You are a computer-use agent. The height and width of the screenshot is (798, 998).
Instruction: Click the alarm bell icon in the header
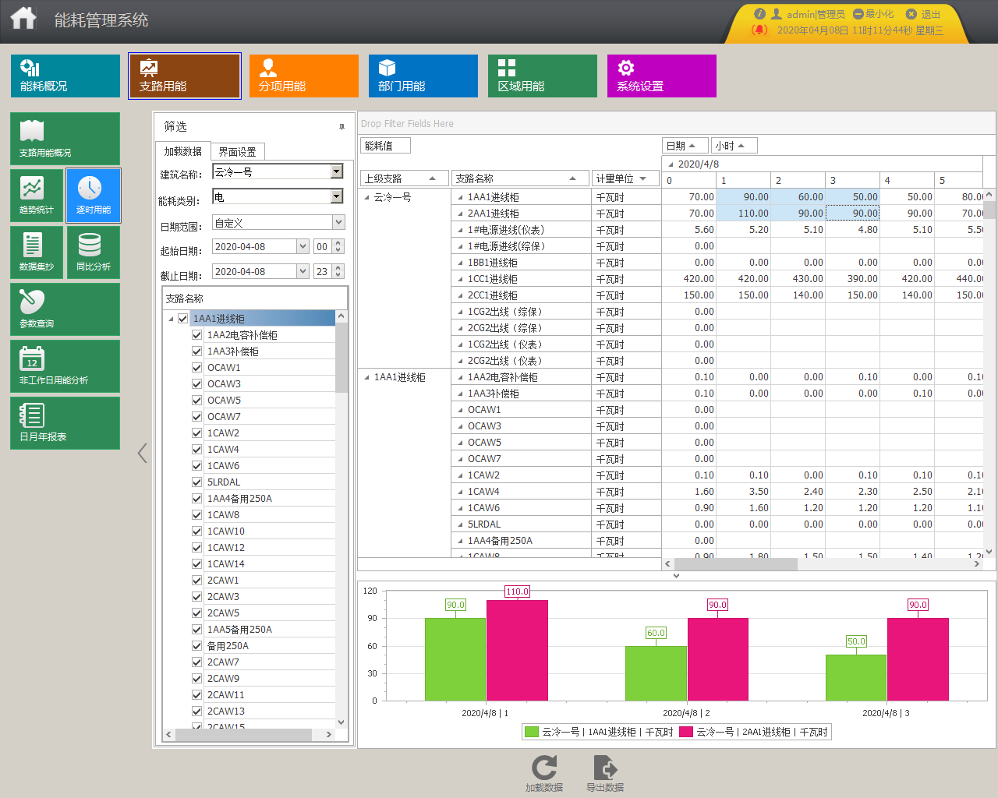pyautogui.click(x=759, y=30)
